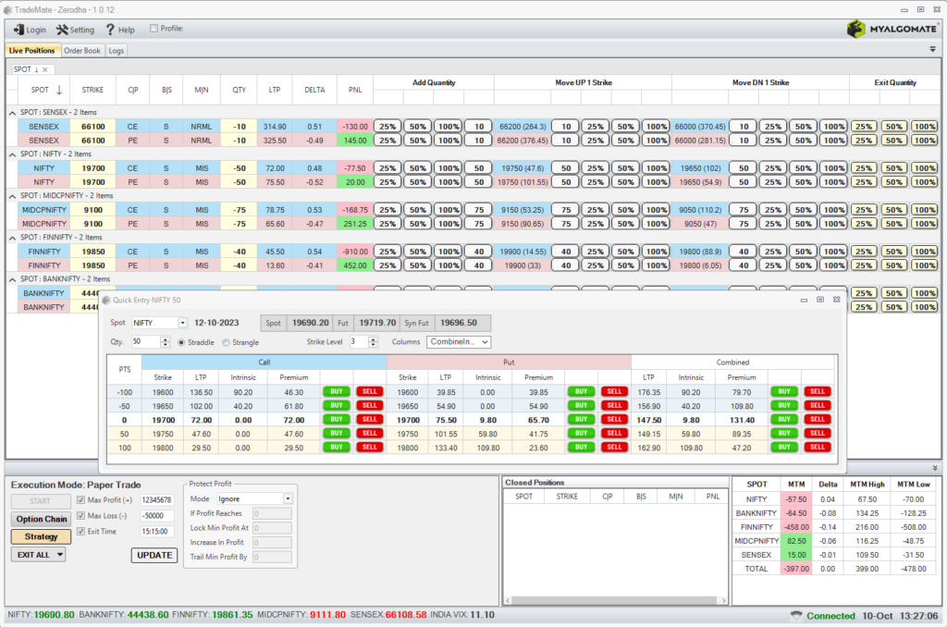
Task: Click the Connected network status icon
Action: 794,614
